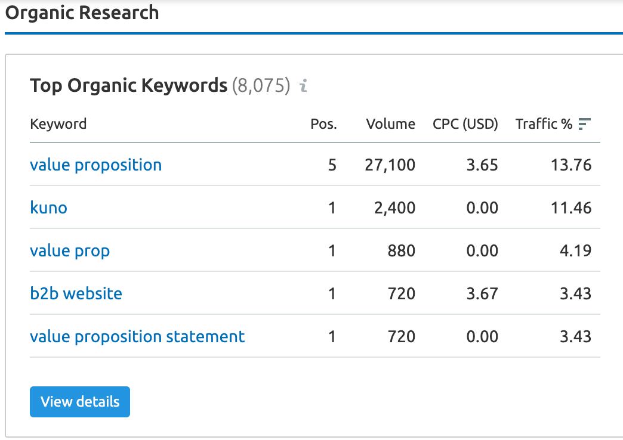The height and width of the screenshot is (440, 623).
Task: Click the Organic Research section heading
Action: click(x=82, y=13)
